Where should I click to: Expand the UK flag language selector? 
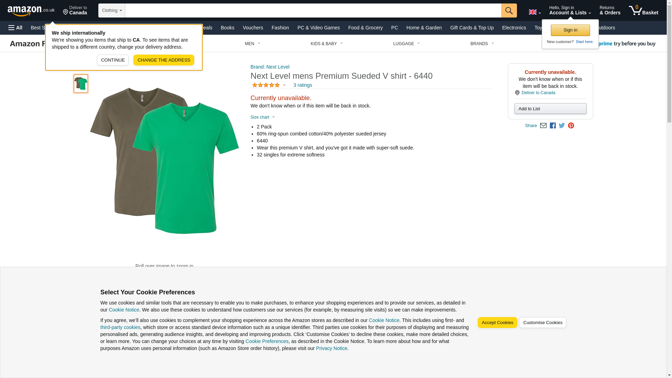(x=534, y=12)
